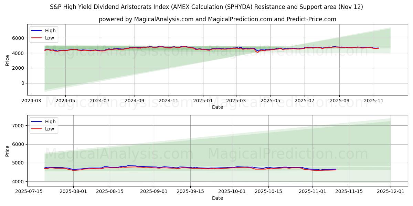
Task: Click the Date axis label below bottom chart
Action: click(x=218, y=198)
